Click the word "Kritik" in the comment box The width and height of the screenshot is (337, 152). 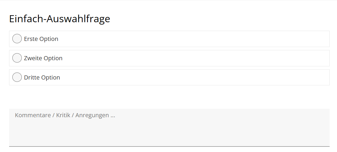(63, 115)
